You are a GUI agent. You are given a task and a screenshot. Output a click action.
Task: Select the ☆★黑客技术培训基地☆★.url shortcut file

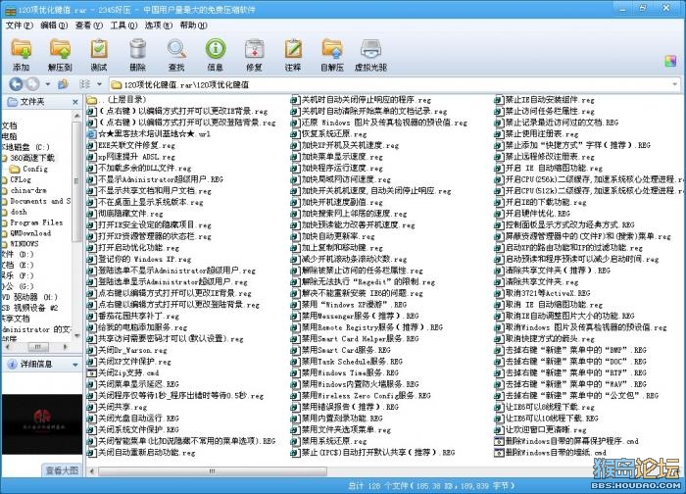tap(149, 134)
